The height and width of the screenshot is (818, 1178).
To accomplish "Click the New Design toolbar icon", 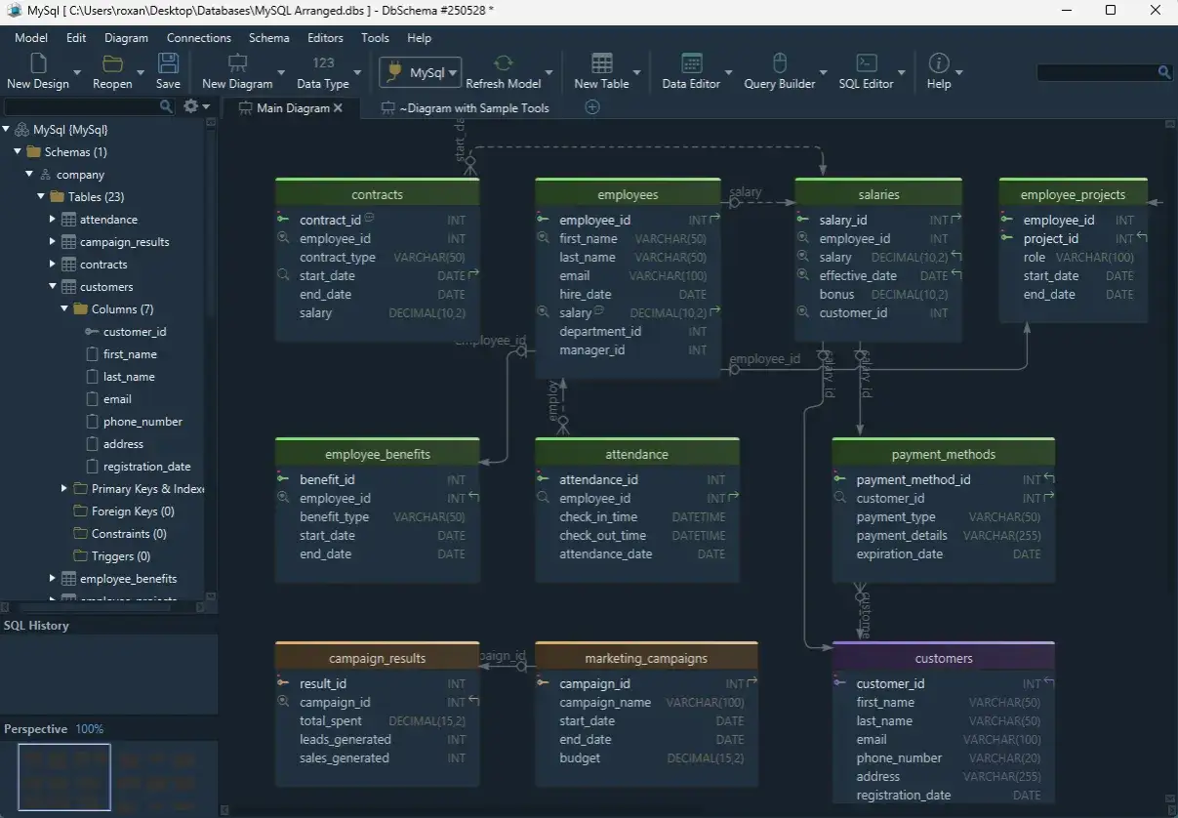I will click(x=38, y=63).
